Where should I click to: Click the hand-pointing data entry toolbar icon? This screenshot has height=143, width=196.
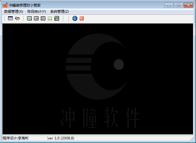click(18, 18)
